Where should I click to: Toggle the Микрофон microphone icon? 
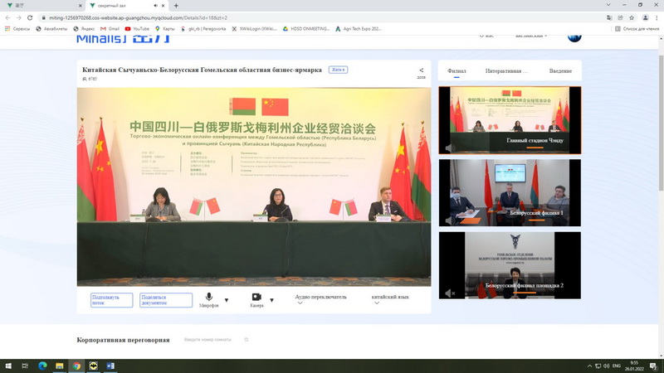tap(209, 297)
